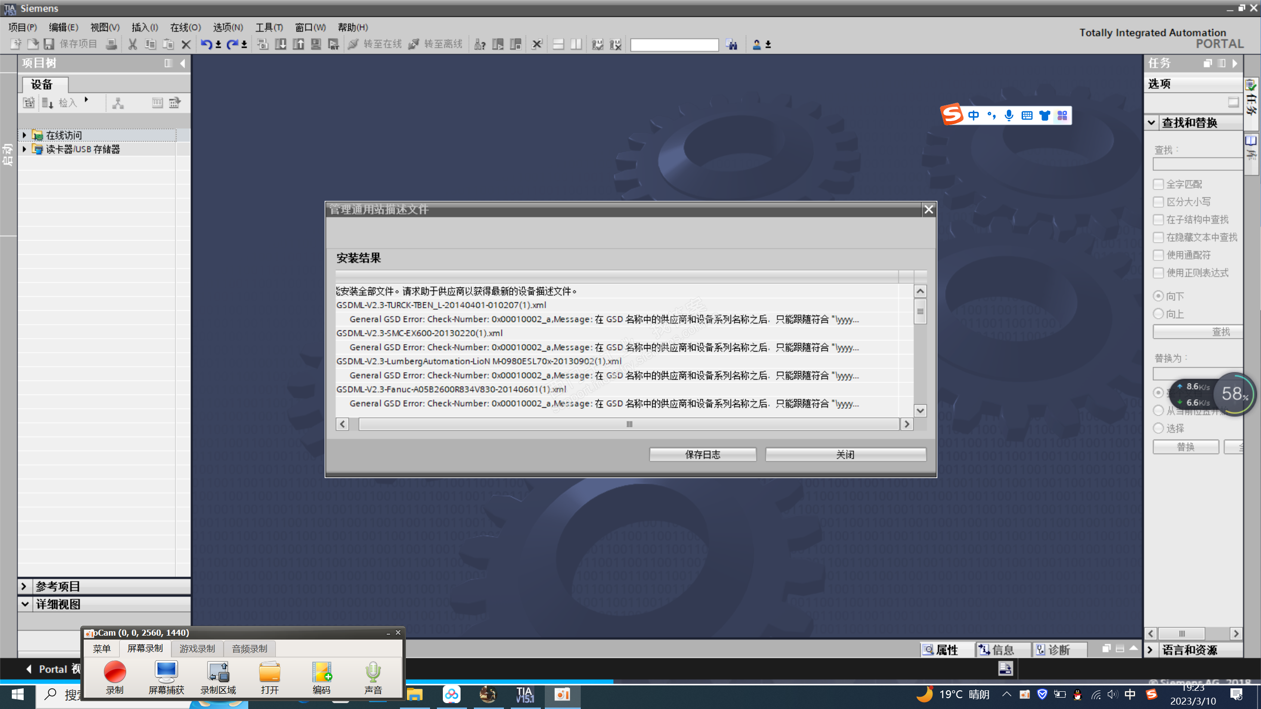This screenshot has height=709, width=1261.
Task: Collapse the find and replace section
Action: click(x=1152, y=123)
